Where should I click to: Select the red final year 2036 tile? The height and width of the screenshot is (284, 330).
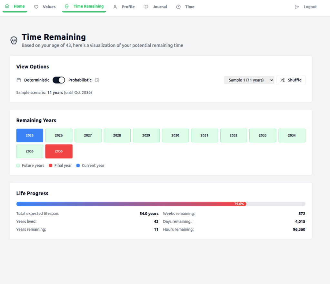coord(59,151)
